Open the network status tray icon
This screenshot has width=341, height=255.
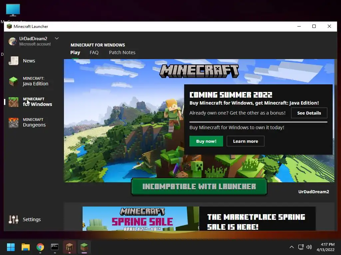[301, 247]
